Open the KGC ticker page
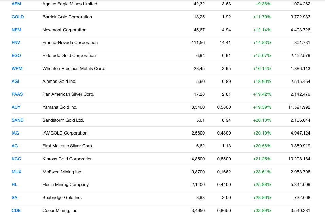325x215 pixels. [x=16, y=159]
